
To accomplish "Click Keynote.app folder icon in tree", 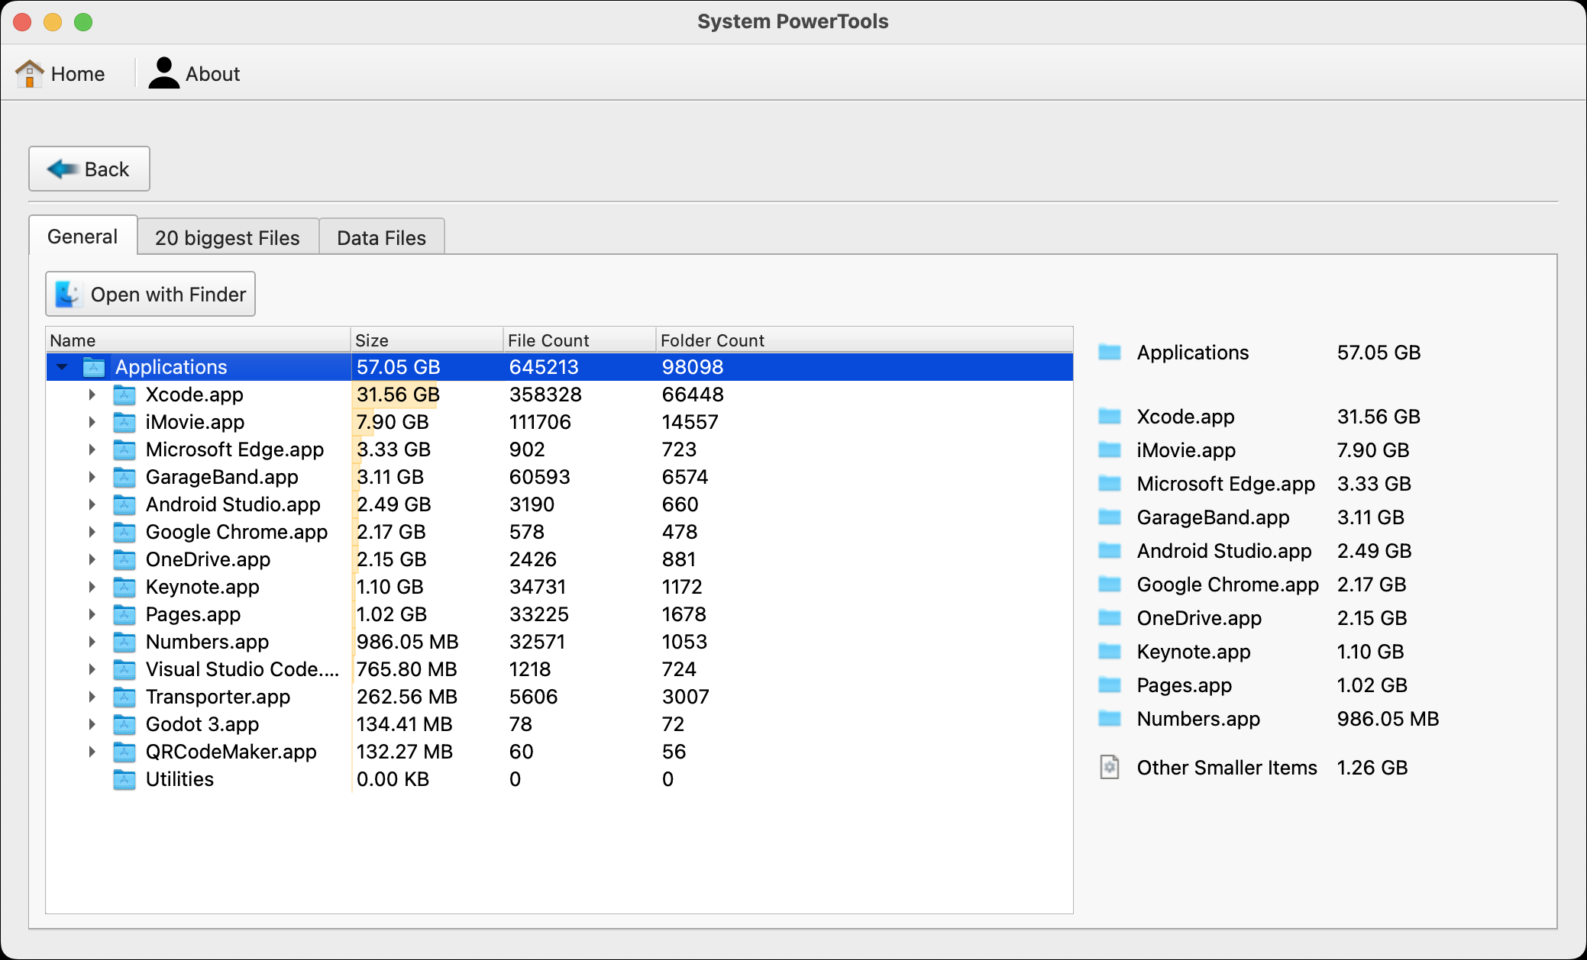I will (x=124, y=587).
